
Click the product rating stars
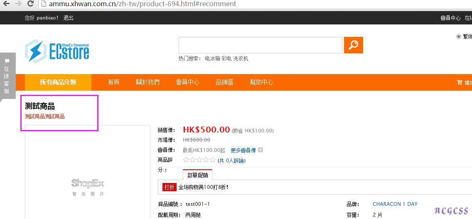[x=199, y=160]
